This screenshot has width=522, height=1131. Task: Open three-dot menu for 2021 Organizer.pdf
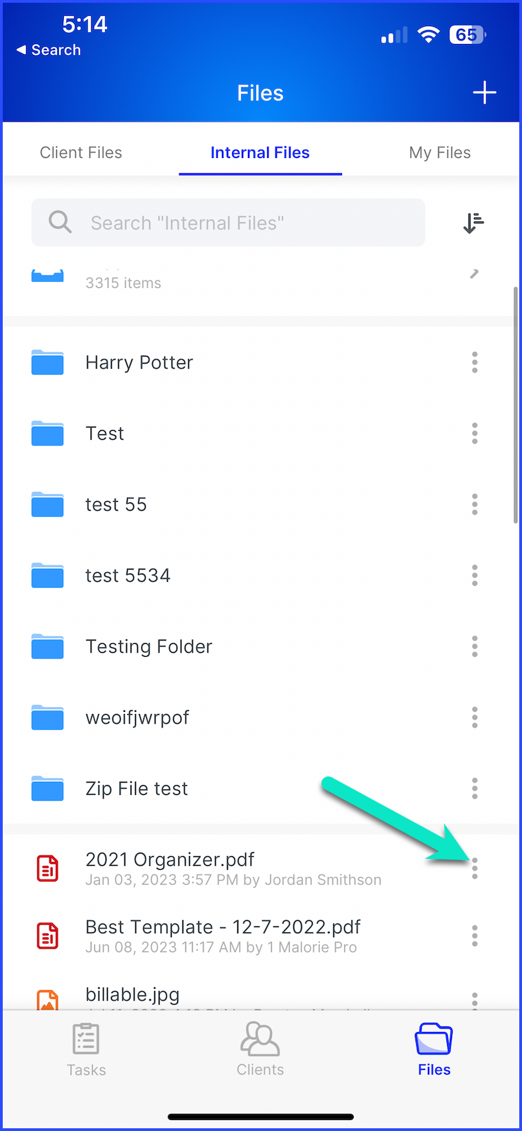point(475,869)
